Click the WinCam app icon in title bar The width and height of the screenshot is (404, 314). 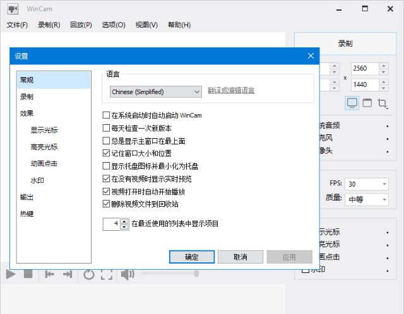[12, 9]
